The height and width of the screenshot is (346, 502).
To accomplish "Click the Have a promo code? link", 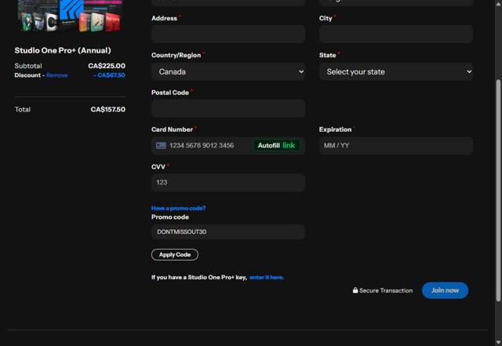I will point(178,208).
